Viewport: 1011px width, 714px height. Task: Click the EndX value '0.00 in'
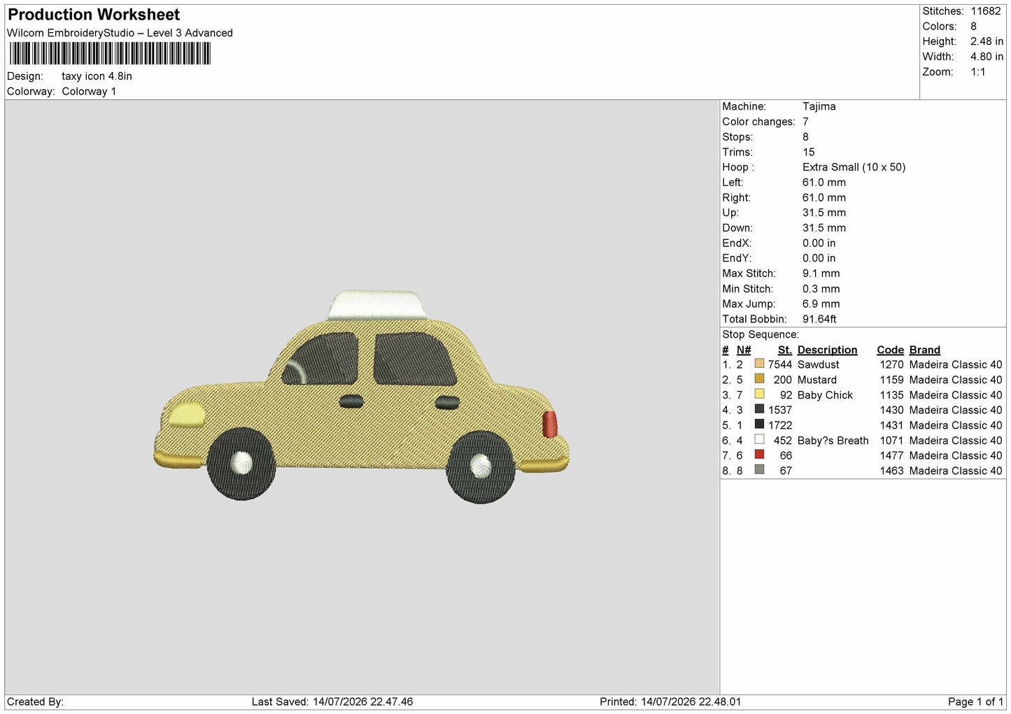(819, 243)
